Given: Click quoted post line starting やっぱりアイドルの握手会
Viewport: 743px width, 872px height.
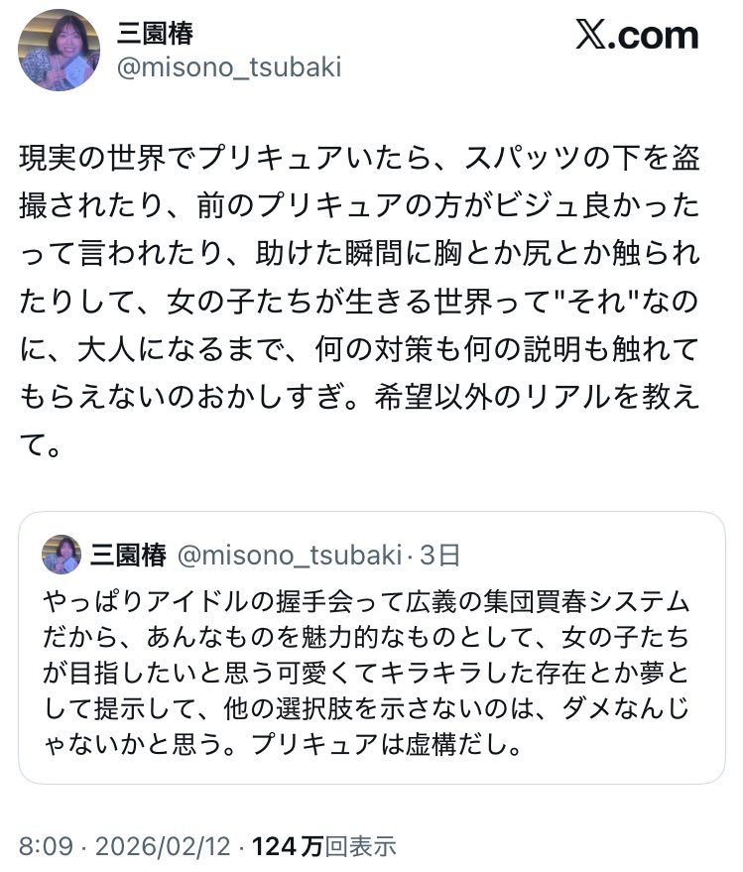Looking at the screenshot, I should pyautogui.click(x=365, y=601).
